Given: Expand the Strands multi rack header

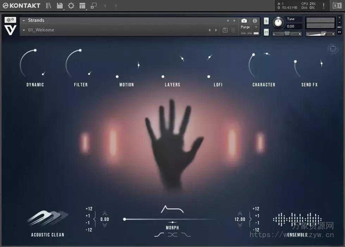Looking at the screenshot, I should [23, 20].
